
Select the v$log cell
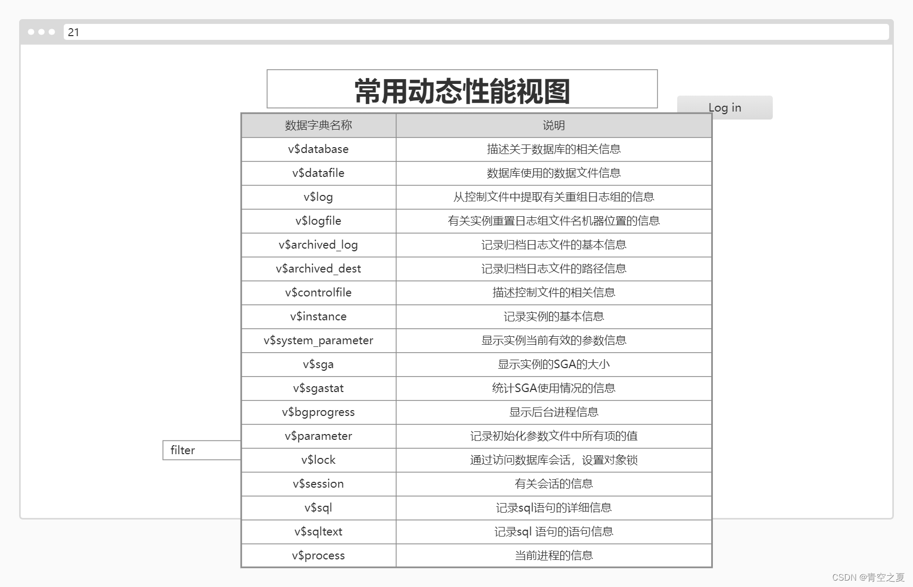pos(319,197)
